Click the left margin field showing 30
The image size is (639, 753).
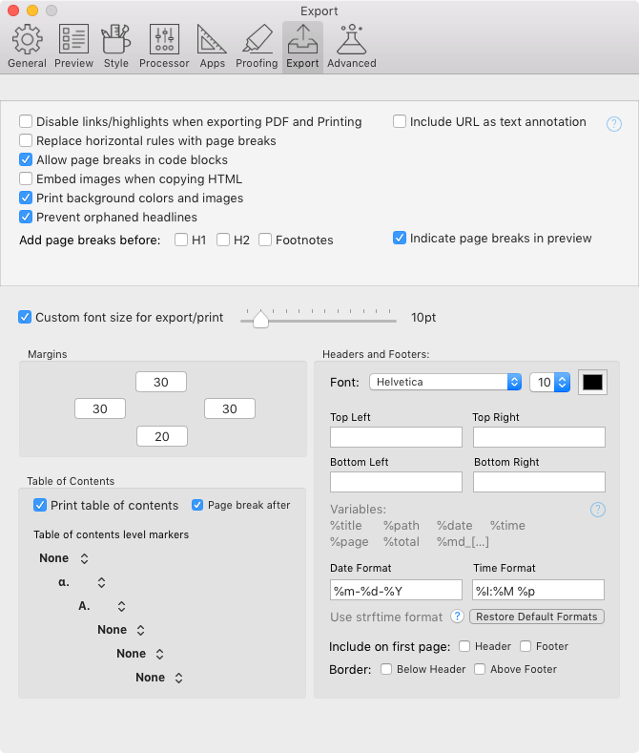(x=100, y=408)
